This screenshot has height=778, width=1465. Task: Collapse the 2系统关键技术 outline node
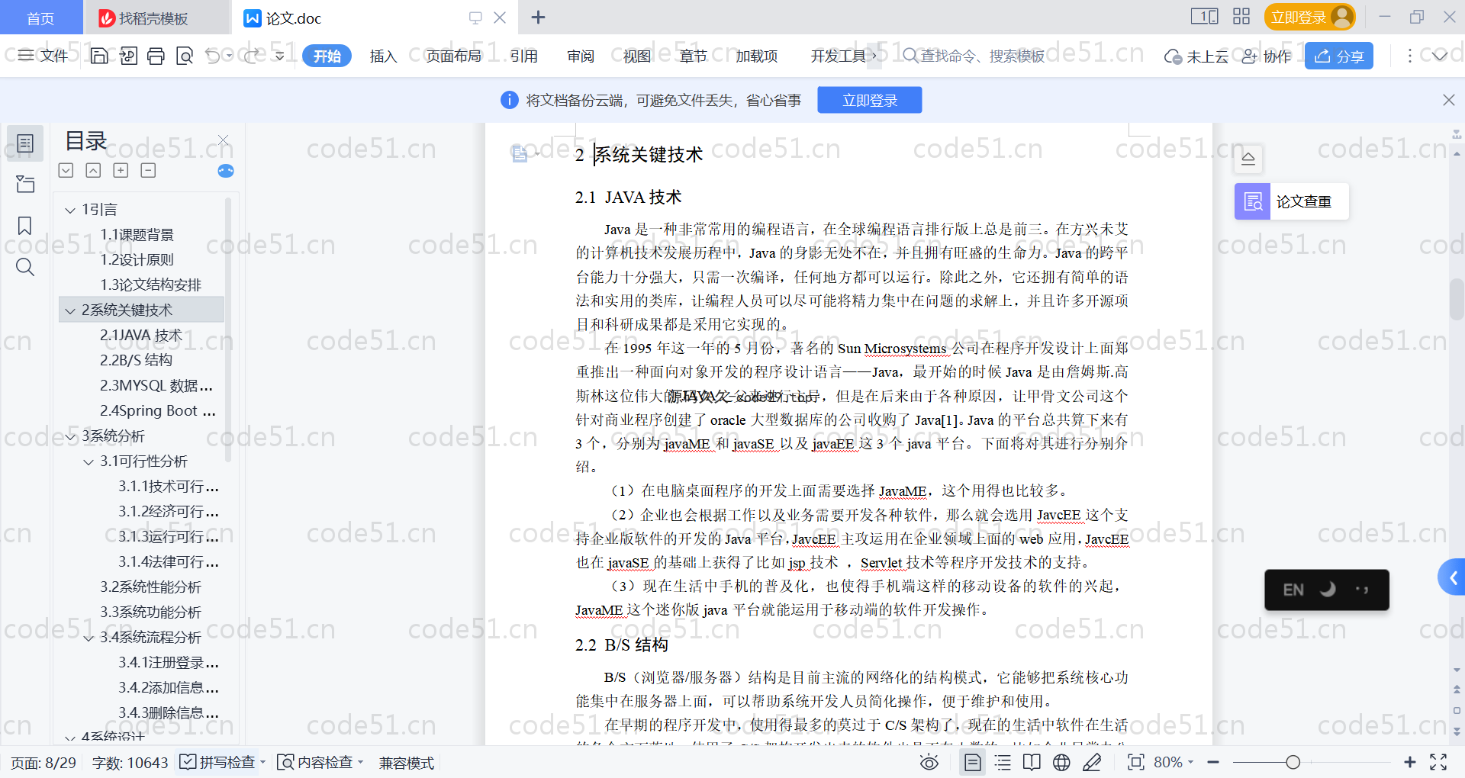tap(70, 310)
